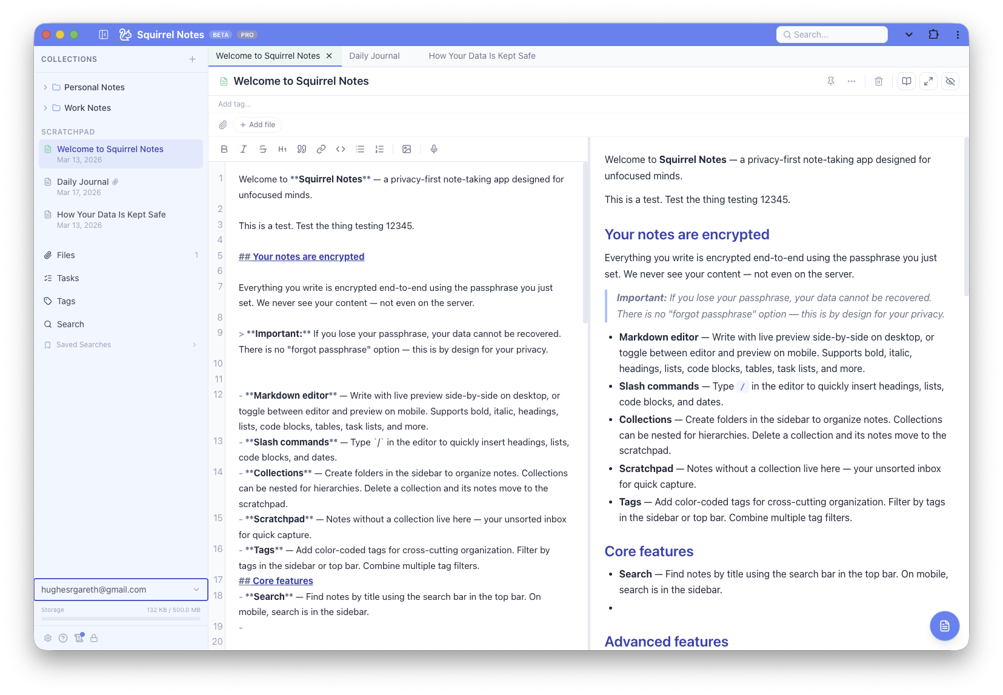Pin the current note
Image resolution: width=1003 pixels, height=695 pixels.
click(x=830, y=81)
